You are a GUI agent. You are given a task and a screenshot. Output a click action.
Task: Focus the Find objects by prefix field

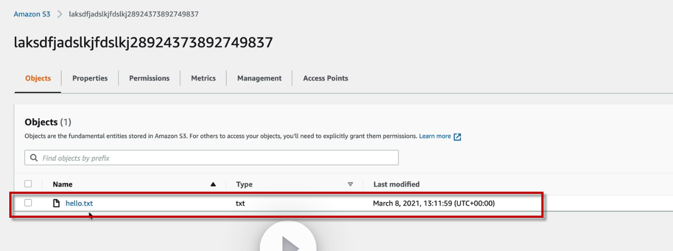[x=211, y=158]
